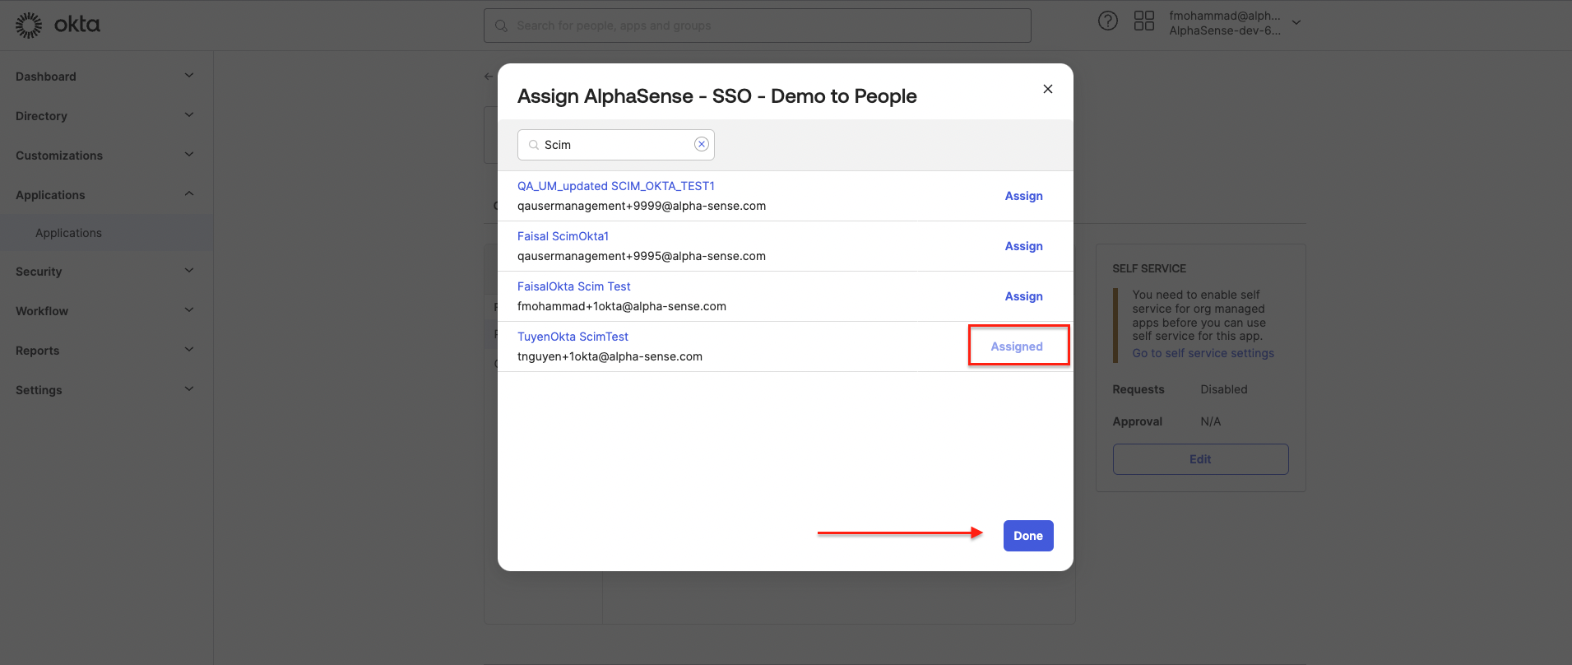This screenshot has width=1572, height=665.
Task: Clear the Scim search text
Action: tap(702, 144)
